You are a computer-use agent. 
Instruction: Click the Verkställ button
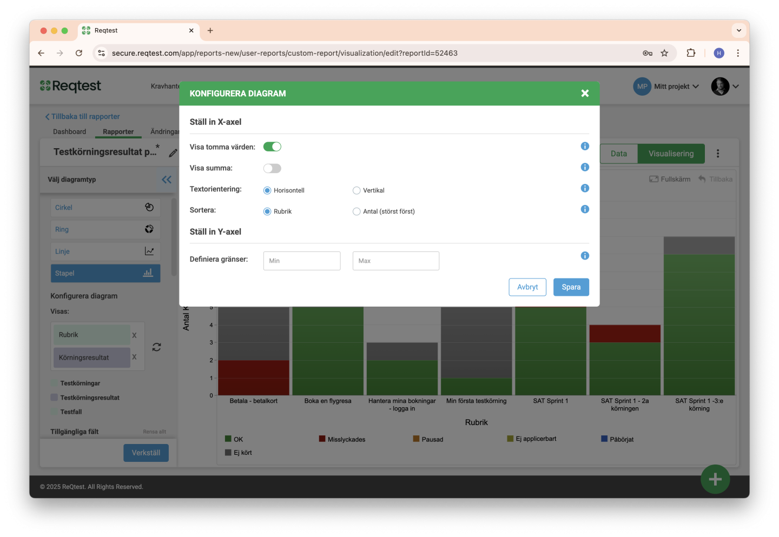146,453
